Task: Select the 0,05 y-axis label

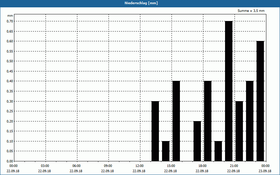Action: tap(10, 151)
